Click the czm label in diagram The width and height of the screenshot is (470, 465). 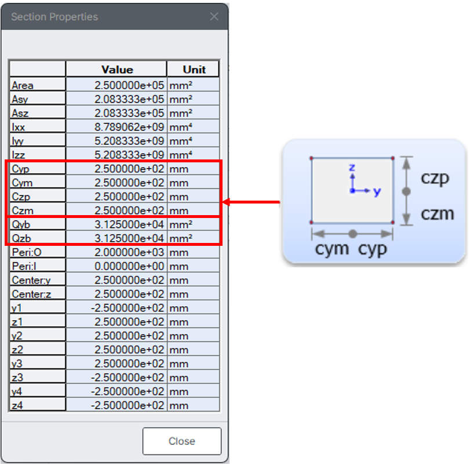tap(438, 213)
